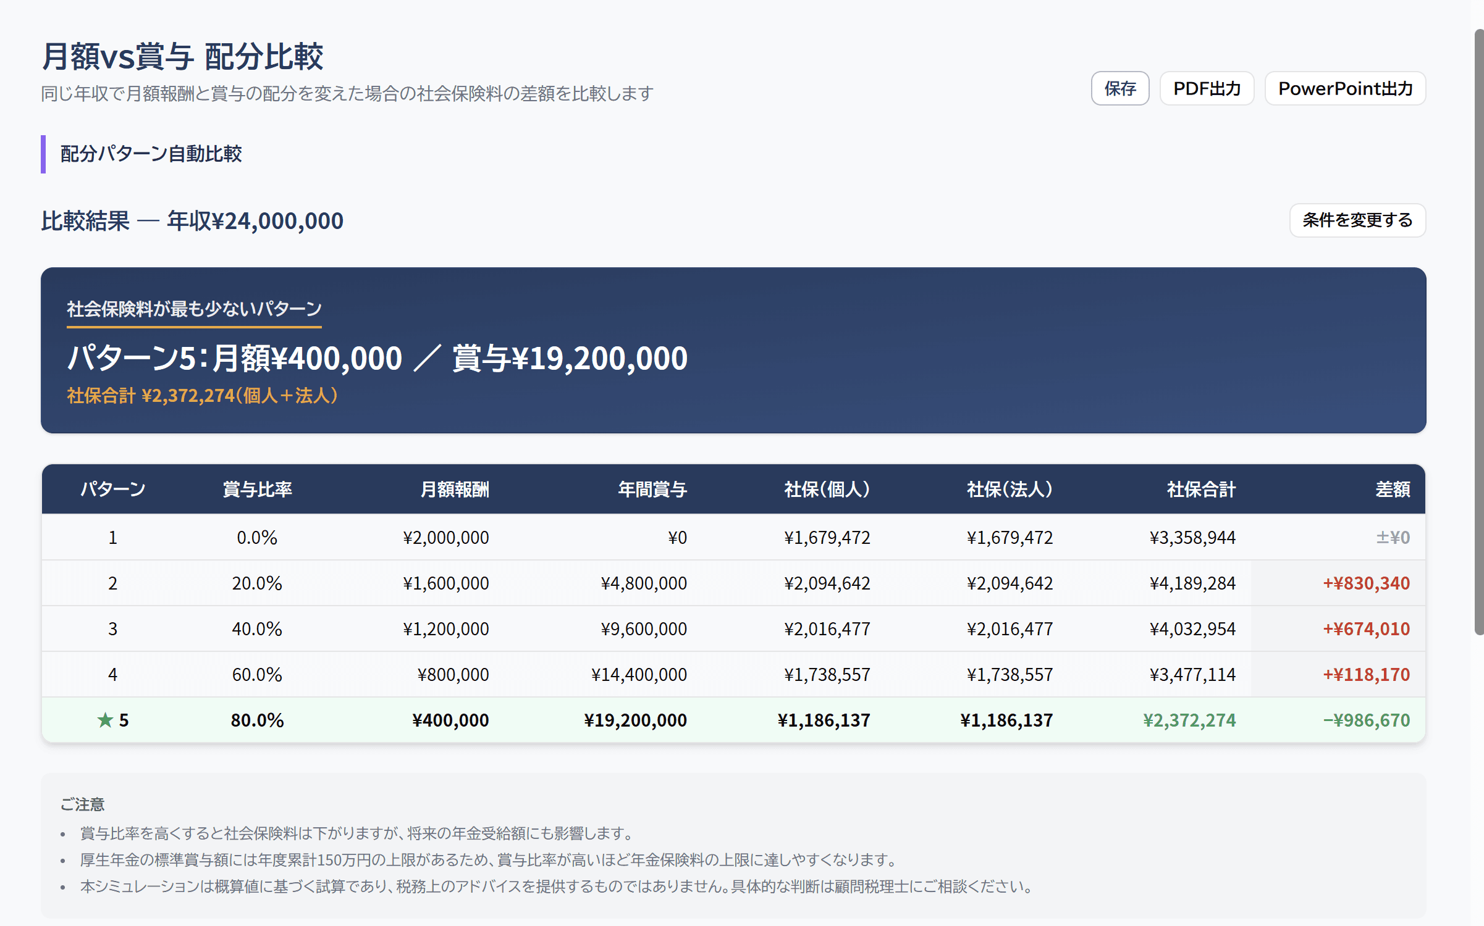1484x926 pixels.
Task: Click the 保存 button
Action: (1119, 88)
